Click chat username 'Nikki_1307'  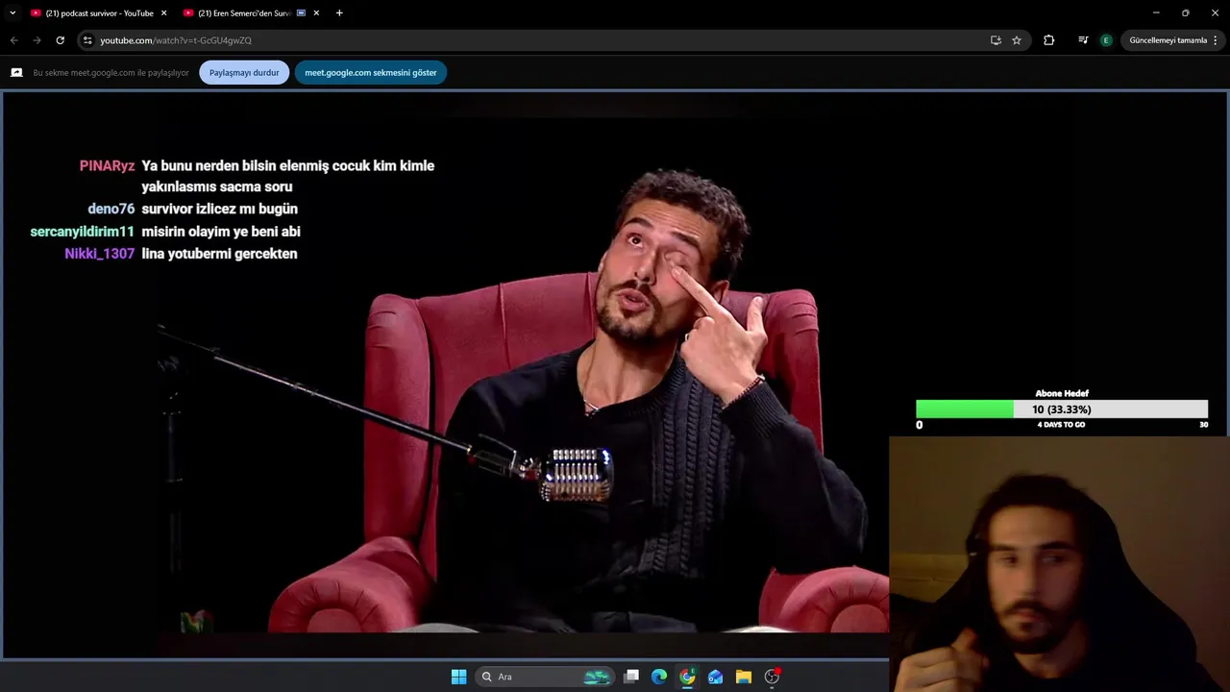(x=100, y=254)
